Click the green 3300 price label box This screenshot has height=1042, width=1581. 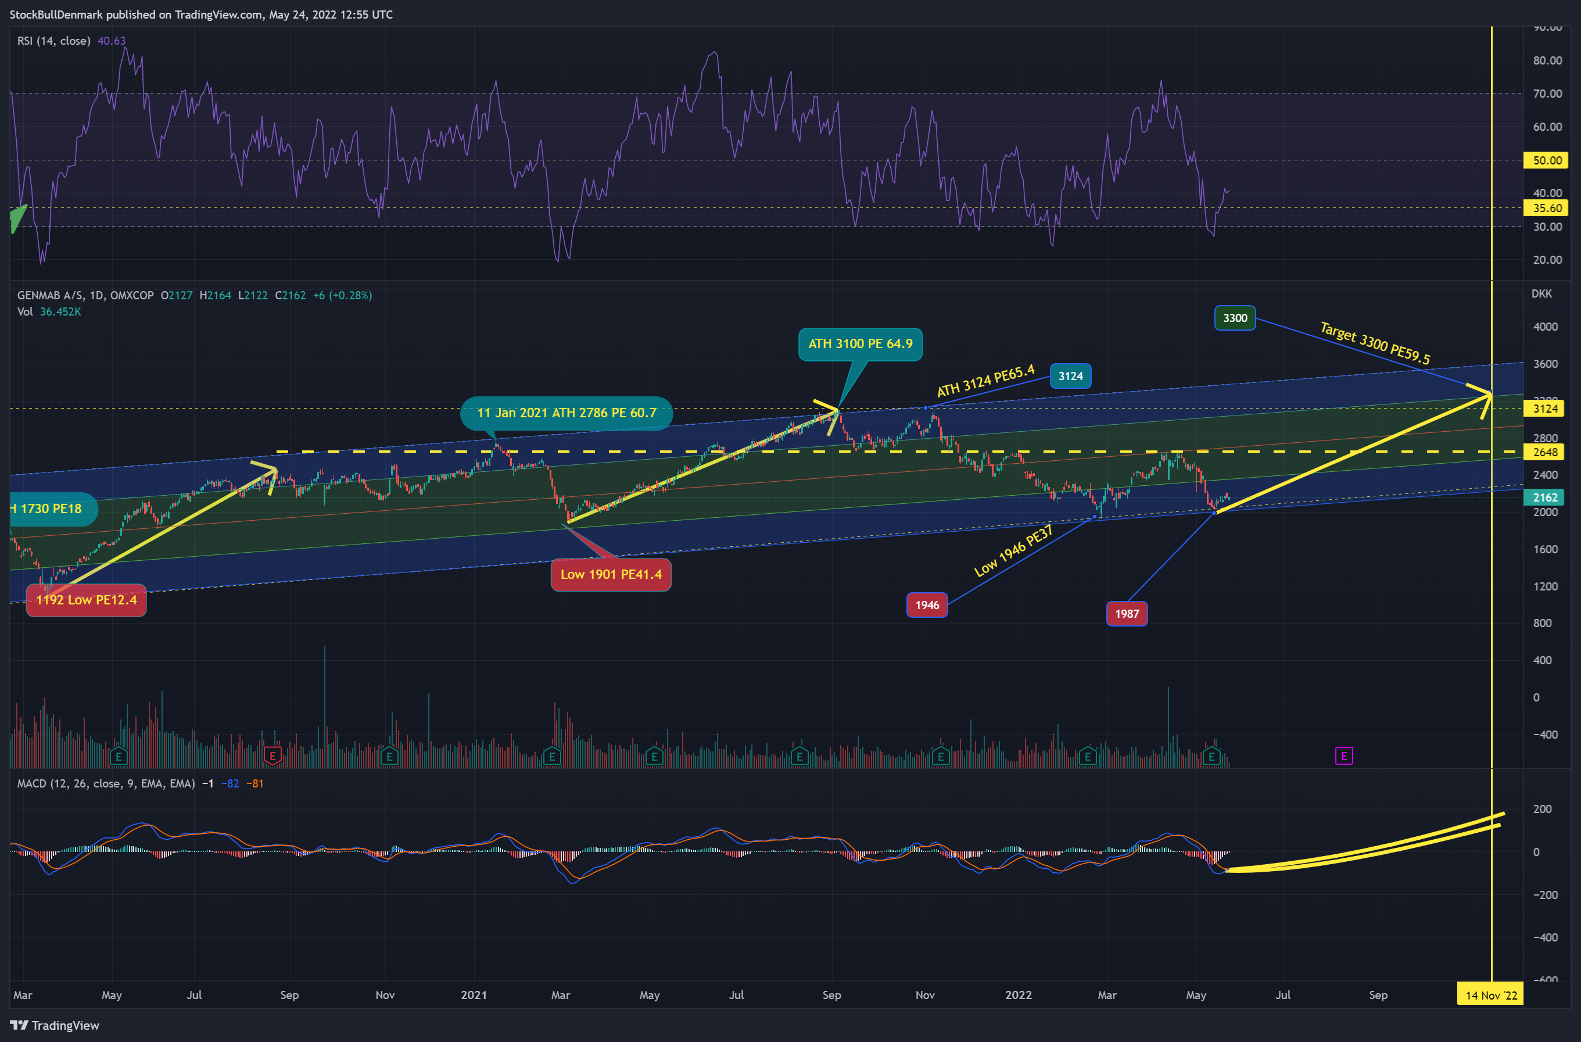1235,318
